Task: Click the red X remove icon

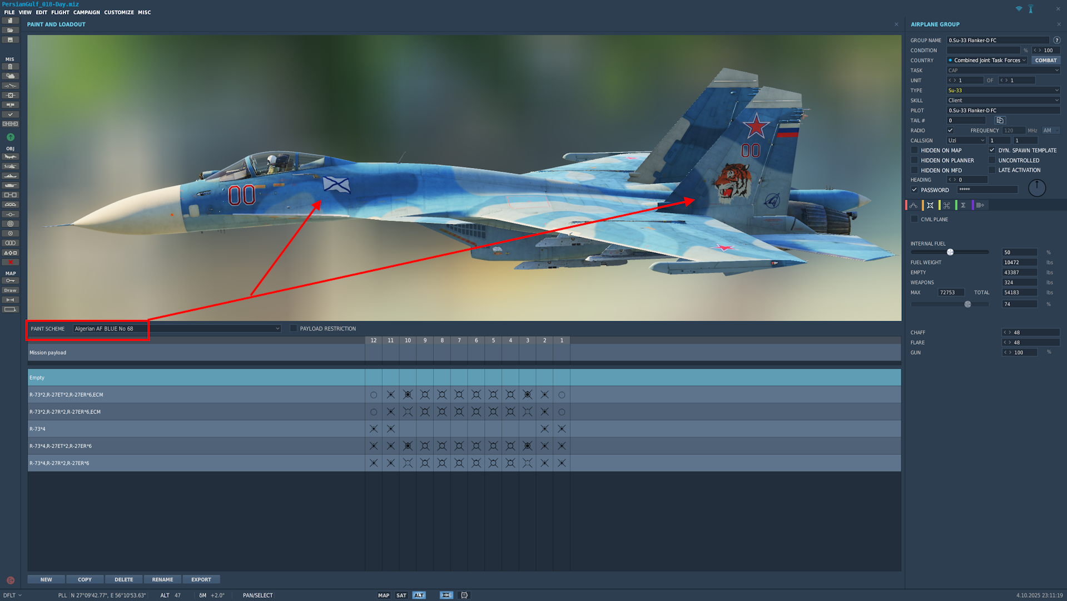Action: [10, 262]
